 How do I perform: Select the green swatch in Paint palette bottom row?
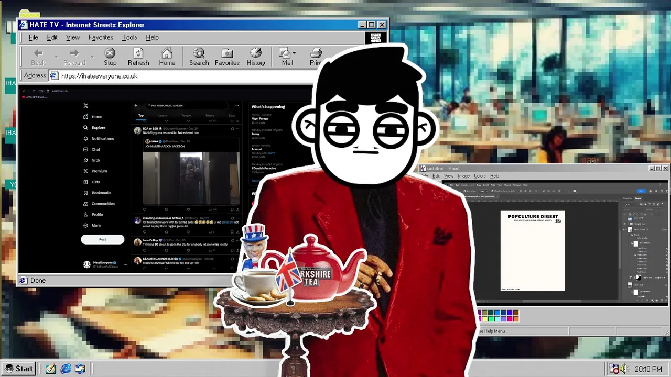tap(490, 318)
